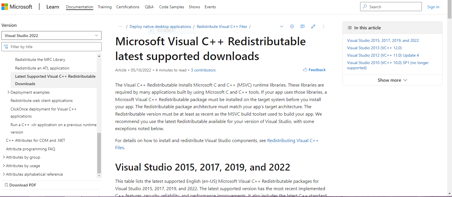Go to Q&A section
The image size is (452, 197).
click(149, 7)
